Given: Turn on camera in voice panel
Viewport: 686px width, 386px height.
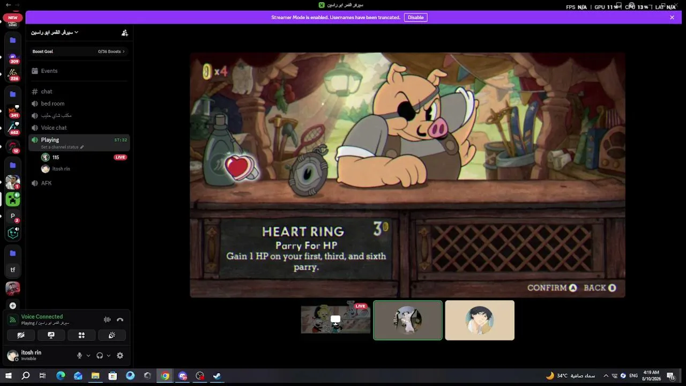Looking at the screenshot, I should pos(21,335).
